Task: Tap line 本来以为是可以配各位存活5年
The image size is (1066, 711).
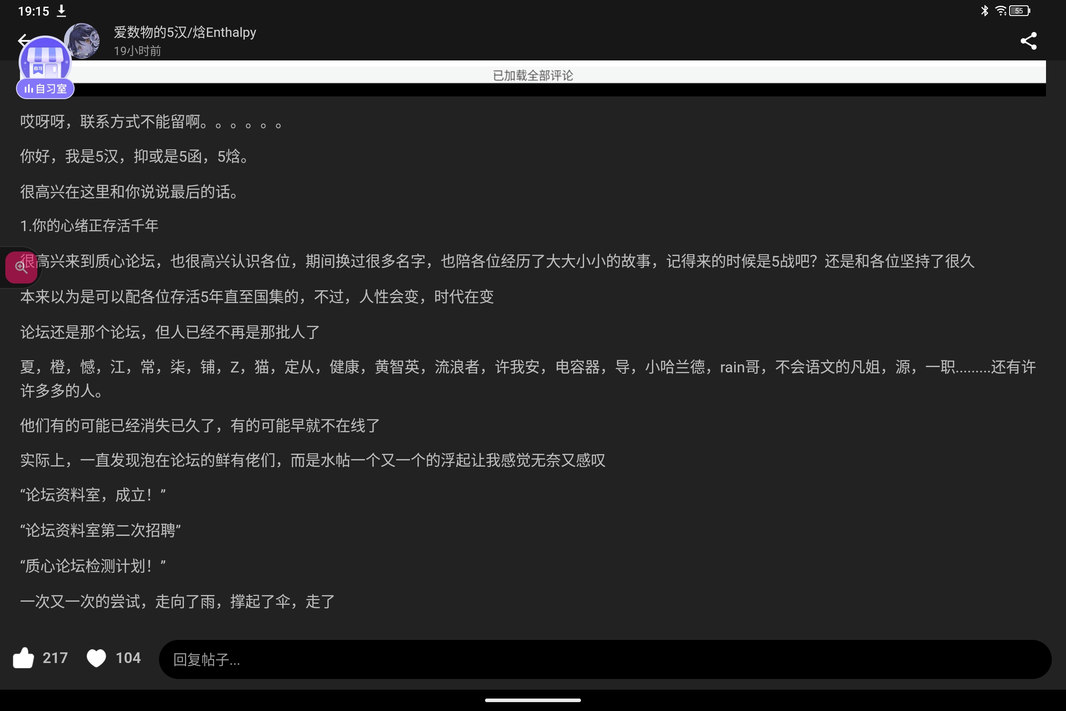Action: click(257, 296)
